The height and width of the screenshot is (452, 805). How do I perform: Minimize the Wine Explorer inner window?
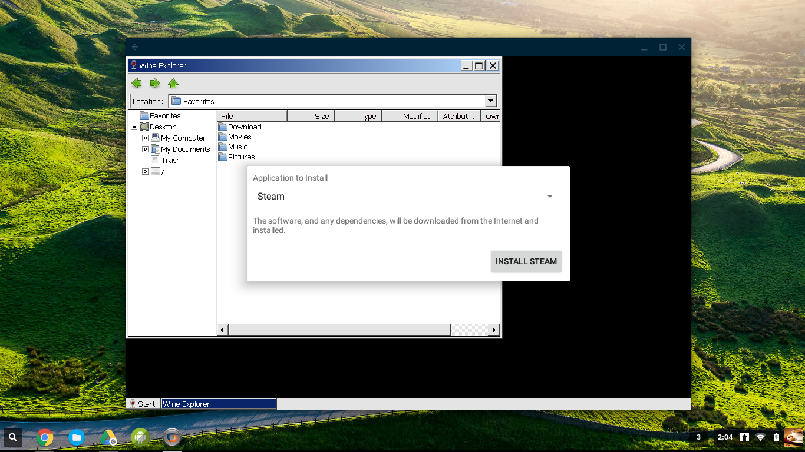click(466, 65)
